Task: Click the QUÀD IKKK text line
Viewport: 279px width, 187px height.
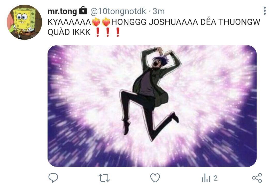Action: [x=69, y=32]
